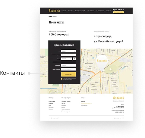Click the number of guests input field

68,55
